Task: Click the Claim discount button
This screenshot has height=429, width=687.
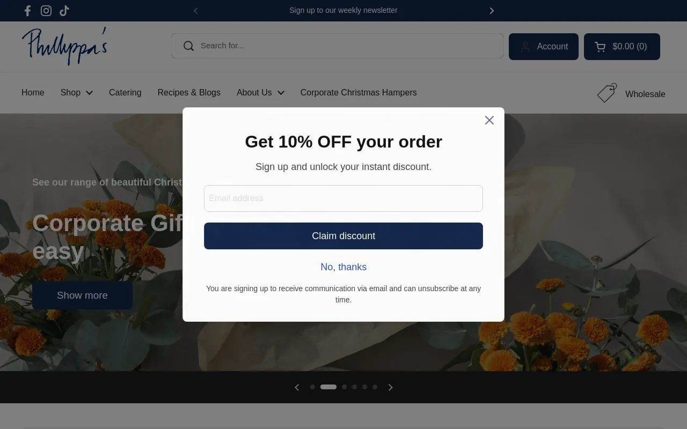Action: [x=343, y=236]
